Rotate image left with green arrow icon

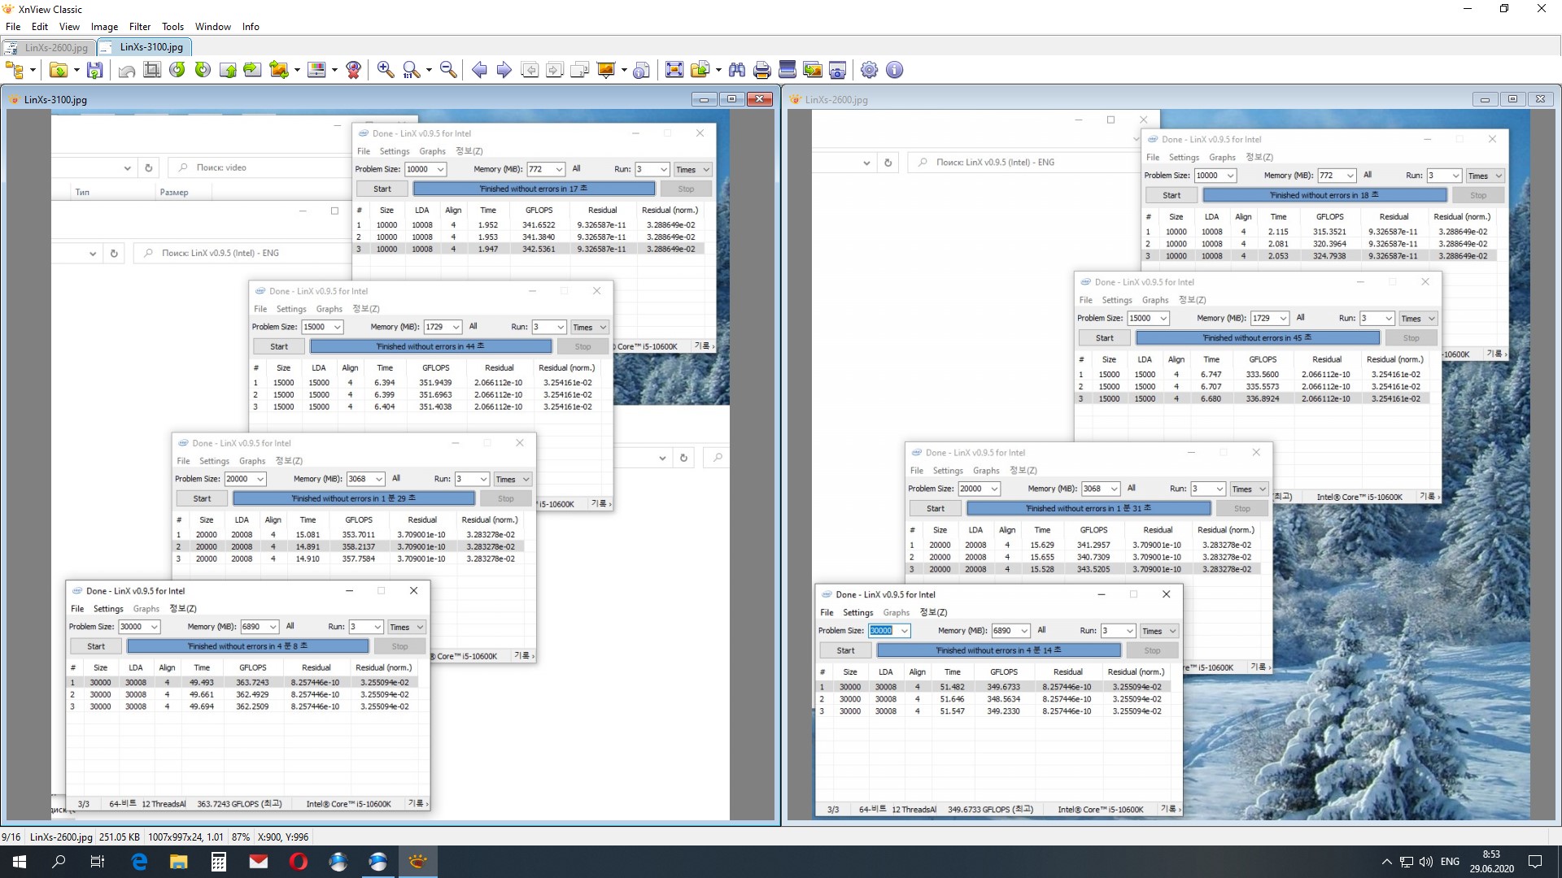point(177,70)
